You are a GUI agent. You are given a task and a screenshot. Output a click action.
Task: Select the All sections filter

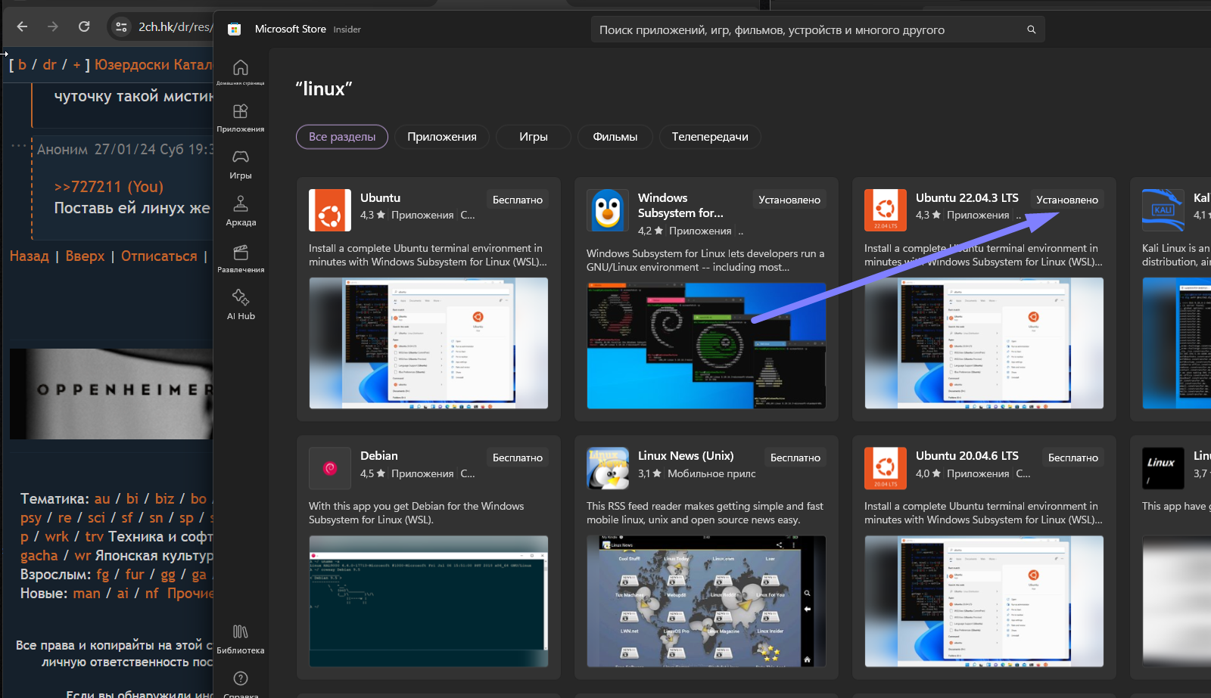pyautogui.click(x=341, y=137)
